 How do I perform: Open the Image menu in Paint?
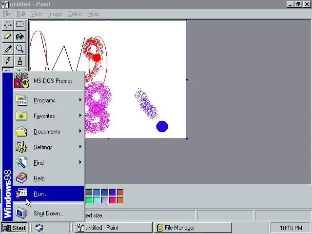55,14
